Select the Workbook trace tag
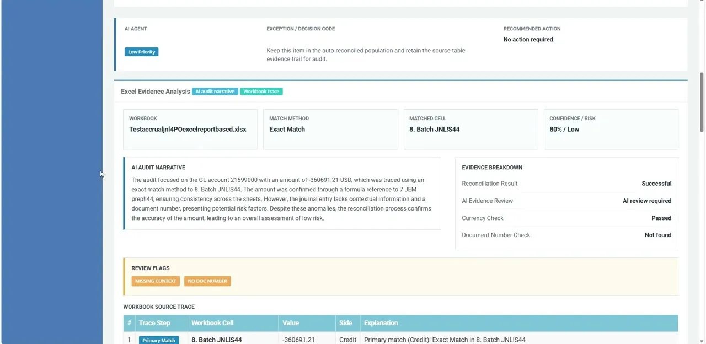The image size is (706, 344). pyautogui.click(x=261, y=92)
